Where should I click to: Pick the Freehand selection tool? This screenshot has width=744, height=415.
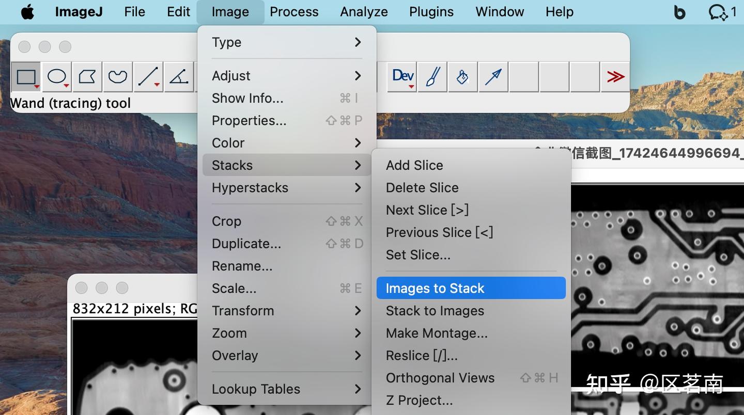tap(118, 77)
